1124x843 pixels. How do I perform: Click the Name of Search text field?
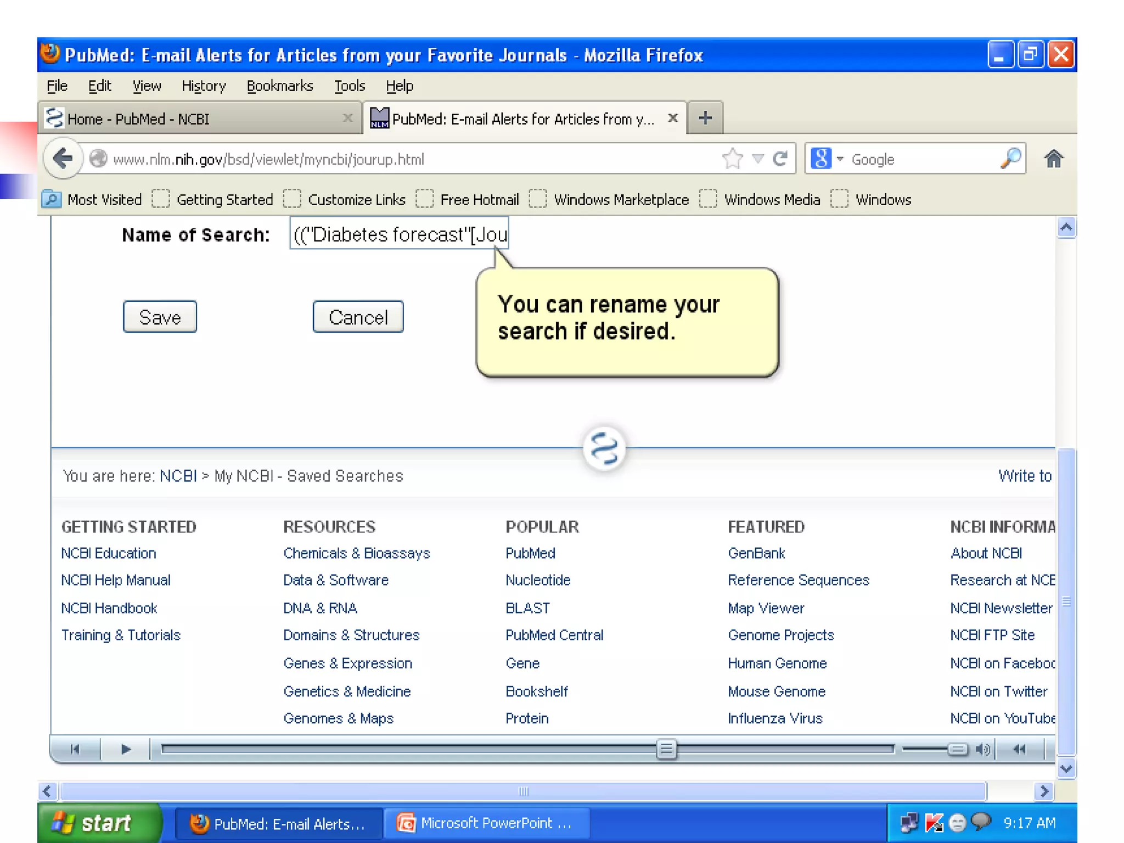click(399, 234)
